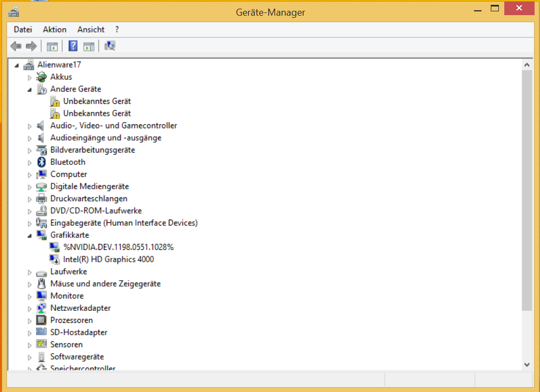Expand the Prozessoren category
This screenshot has width=540, height=392.
point(30,321)
